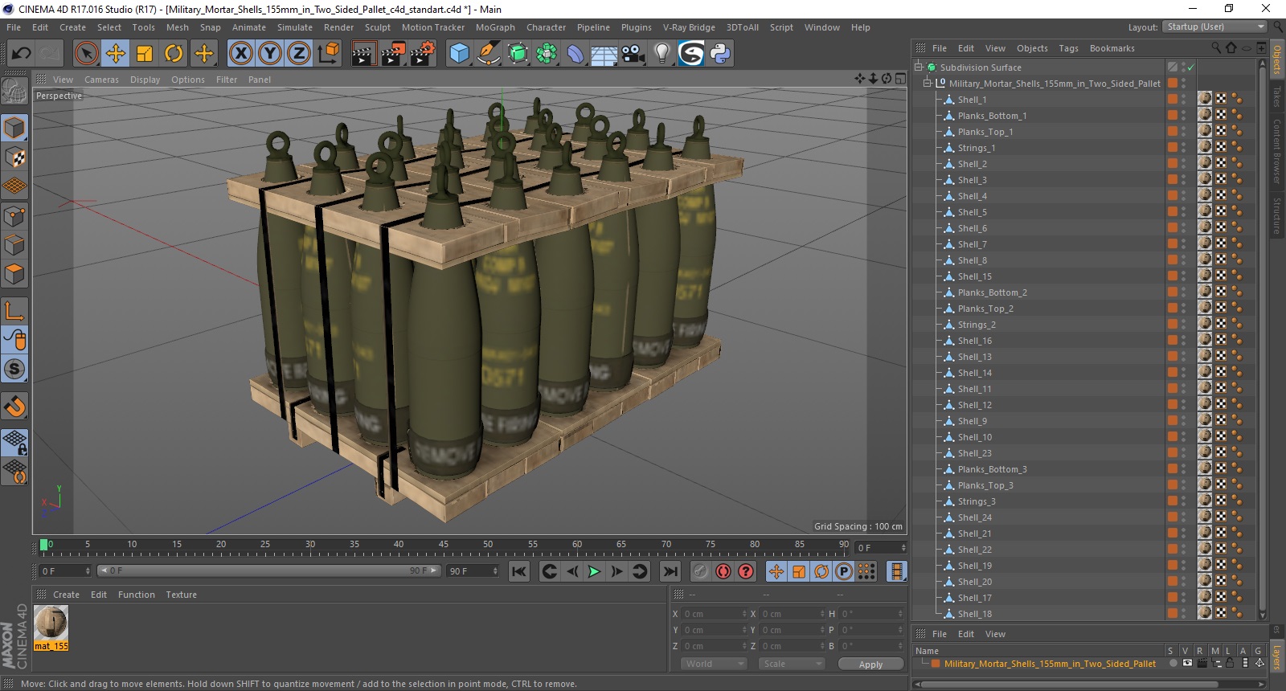
Task: Toggle Enable Snap in sidebar
Action: point(14,369)
